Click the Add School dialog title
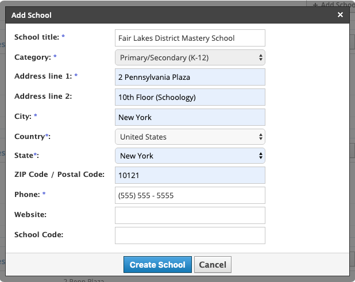 32,15
